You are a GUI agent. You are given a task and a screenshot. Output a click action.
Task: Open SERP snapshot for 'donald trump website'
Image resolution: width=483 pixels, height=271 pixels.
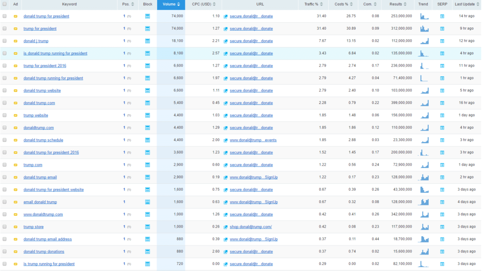(442, 91)
